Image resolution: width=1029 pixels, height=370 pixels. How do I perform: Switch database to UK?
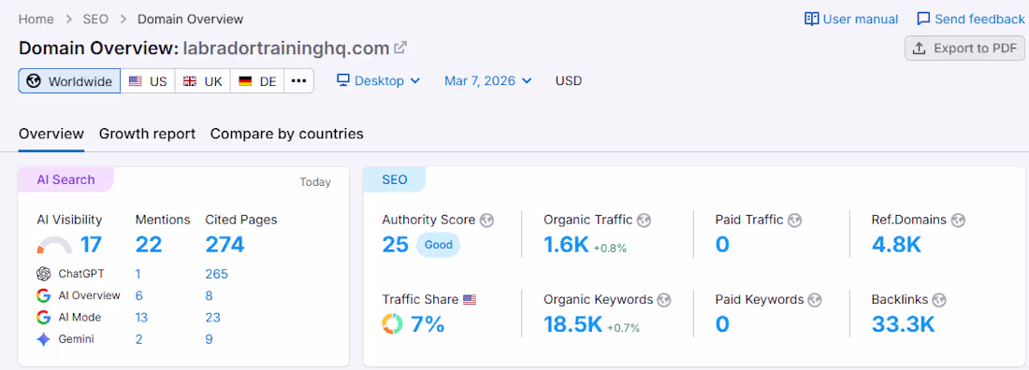click(x=203, y=81)
